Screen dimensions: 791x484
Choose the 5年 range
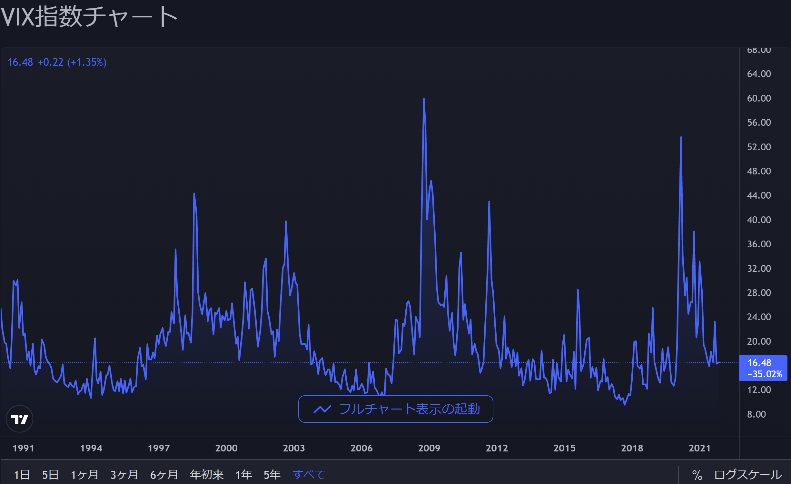point(272,475)
